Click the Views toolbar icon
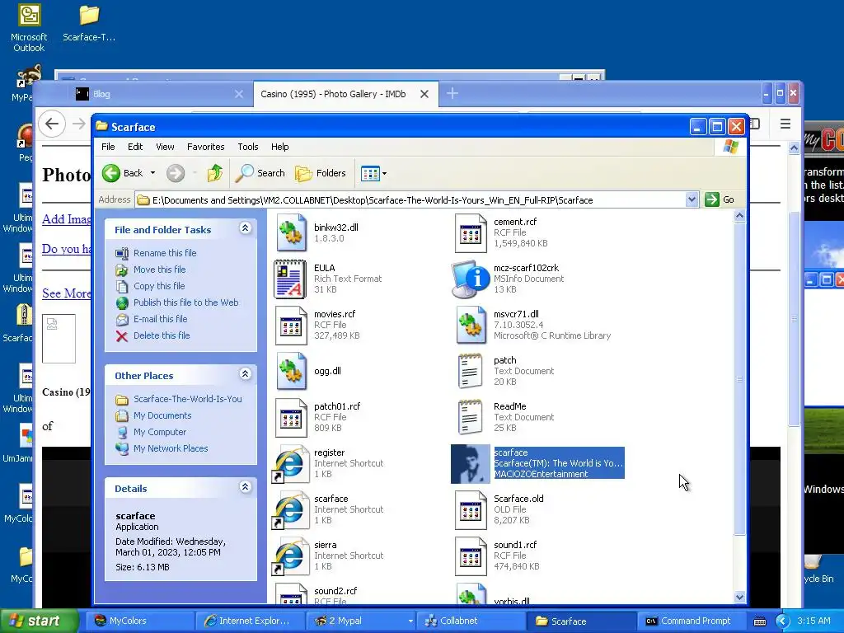This screenshot has width=844, height=633. [370, 173]
